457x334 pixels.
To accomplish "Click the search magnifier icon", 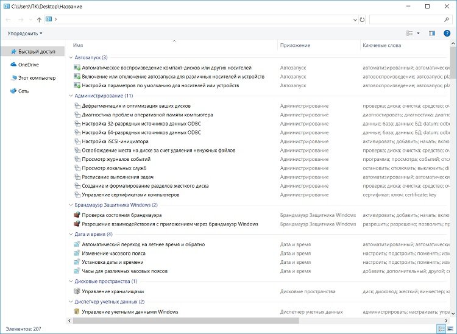I will [446, 20].
